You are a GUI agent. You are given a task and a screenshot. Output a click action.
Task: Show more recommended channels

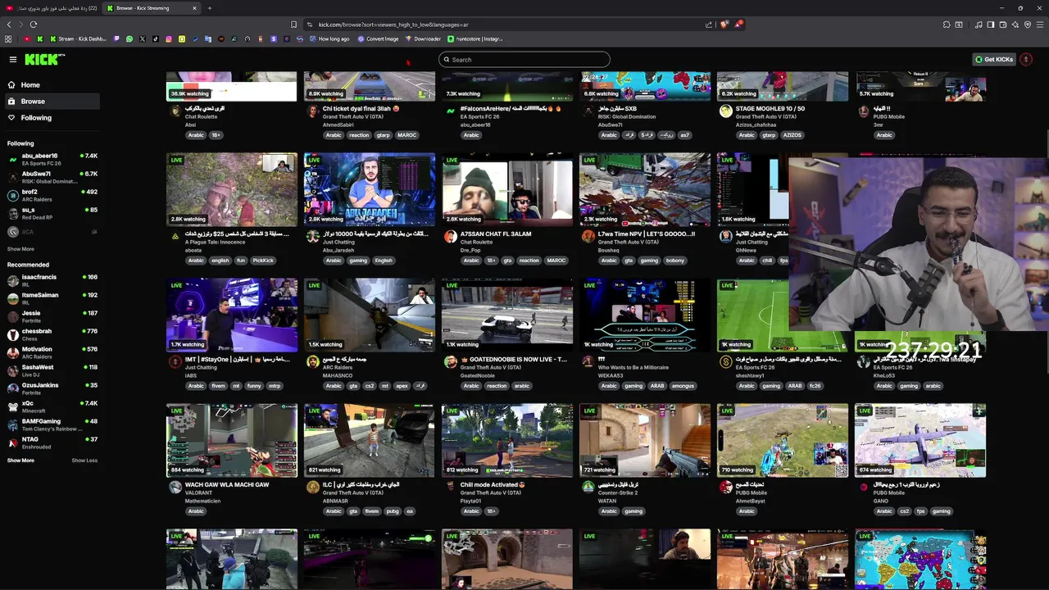point(20,461)
